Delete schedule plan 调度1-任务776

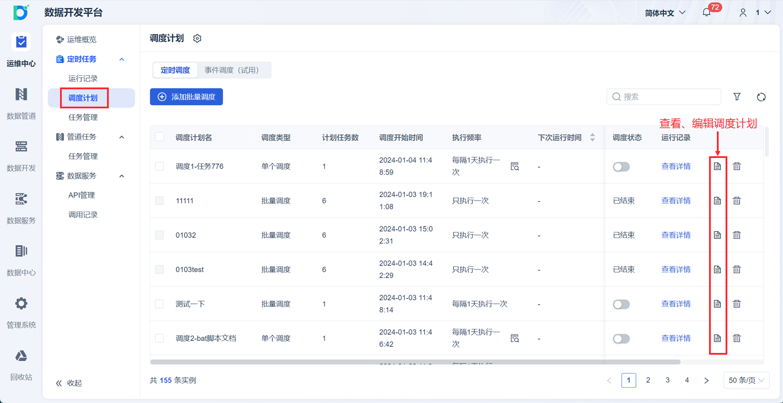[737, 166]
